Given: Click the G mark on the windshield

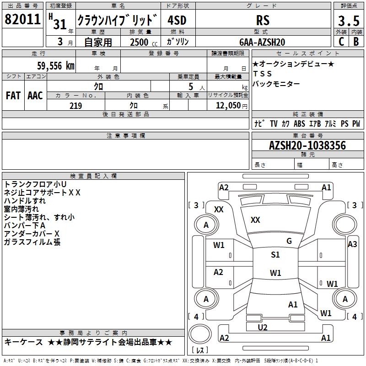Looking at the screenshot, I should point(289,241).
